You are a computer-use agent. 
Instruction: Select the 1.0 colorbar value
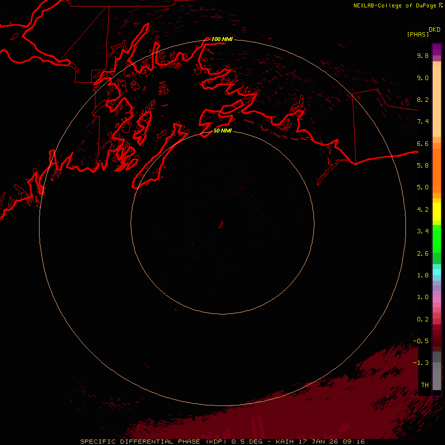423,297
